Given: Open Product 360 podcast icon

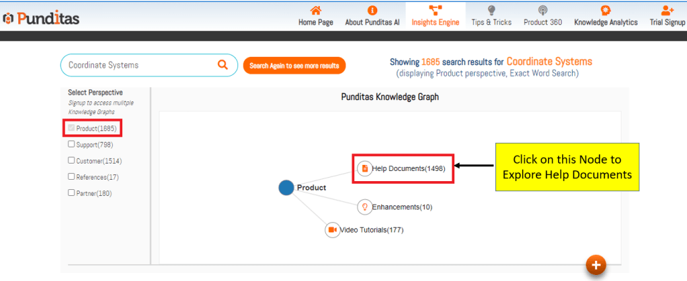Looking at the screenshot, I should pyautogui.click(x=542, y=10).
